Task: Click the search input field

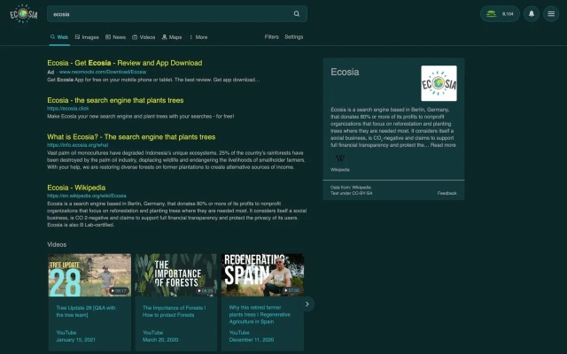Action: click(168, 14)
